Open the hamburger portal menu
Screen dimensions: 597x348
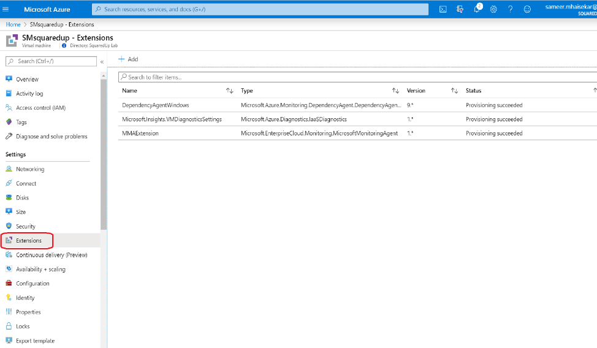pos(9,9)
